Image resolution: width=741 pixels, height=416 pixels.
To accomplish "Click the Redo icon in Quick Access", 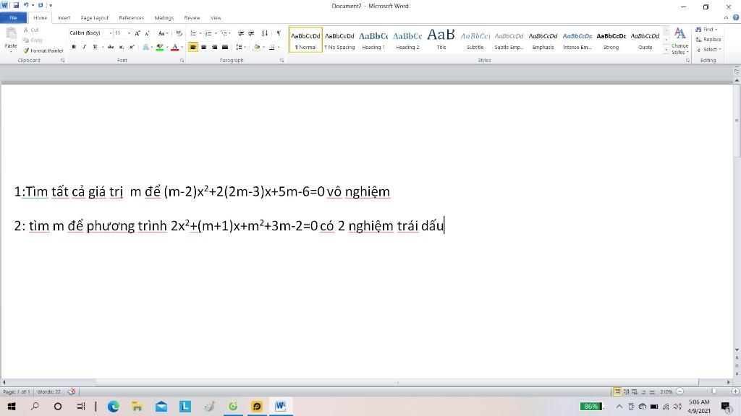I will [x=41, y=5].
